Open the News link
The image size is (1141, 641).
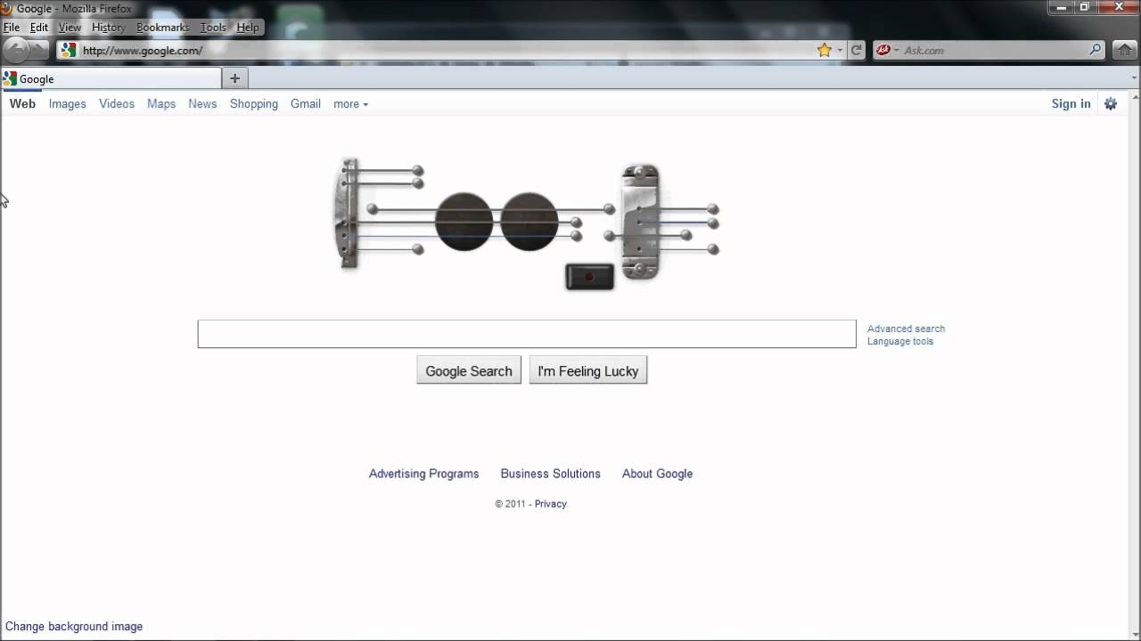(x=202, y=104)
